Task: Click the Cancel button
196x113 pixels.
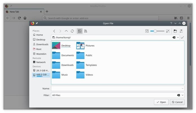Action: pos(177,102)
